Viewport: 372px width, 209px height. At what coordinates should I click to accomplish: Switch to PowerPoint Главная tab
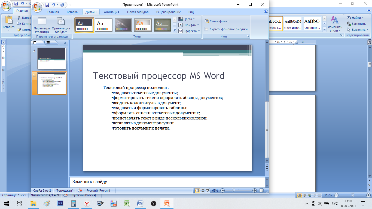pos(53,12)
